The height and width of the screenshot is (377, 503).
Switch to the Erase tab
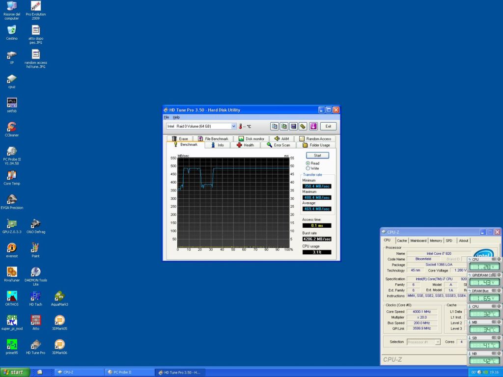pos(180,139)
